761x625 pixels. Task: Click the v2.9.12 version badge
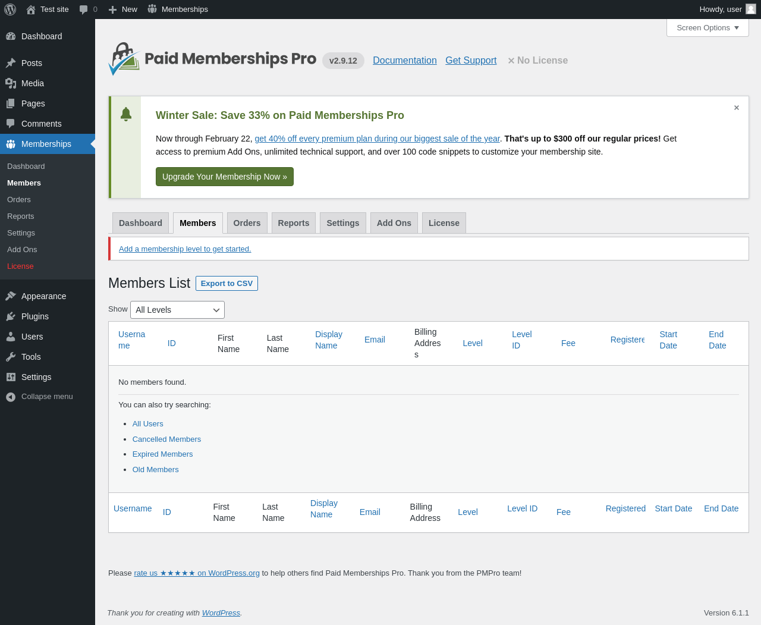[343, 61]
